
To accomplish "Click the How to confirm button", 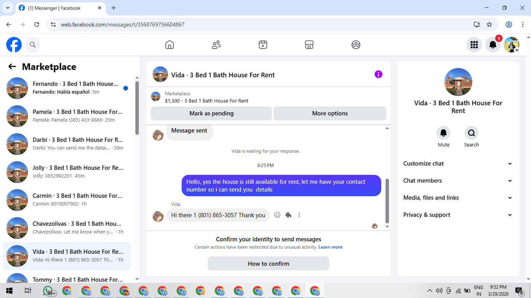I will click(x=268, y=263).
